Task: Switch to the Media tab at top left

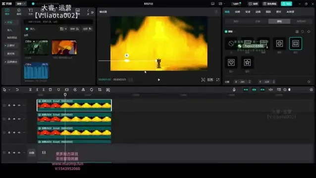Action: point(7,12)
